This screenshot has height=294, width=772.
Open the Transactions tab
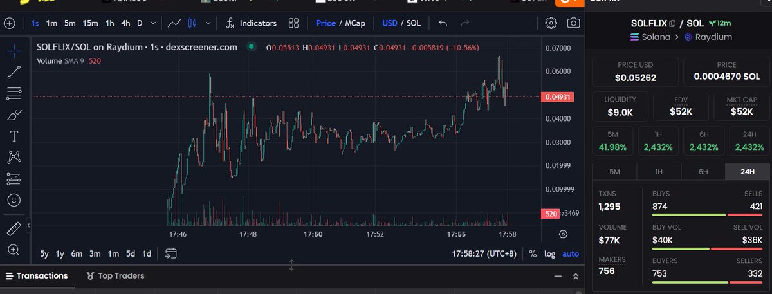pos(36,276)
